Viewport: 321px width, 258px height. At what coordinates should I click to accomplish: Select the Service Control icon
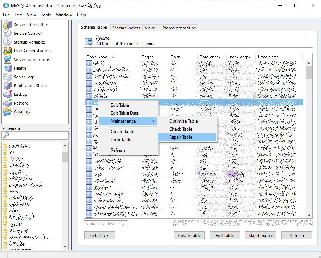pos(7,33)
